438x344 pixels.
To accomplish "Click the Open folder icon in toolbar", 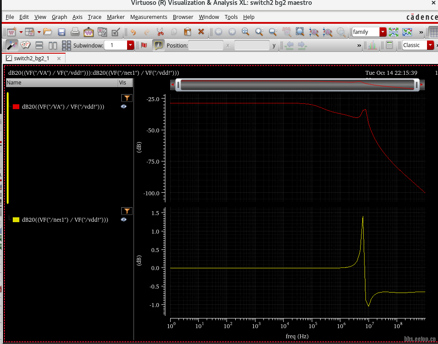I will pyautogui.click(x=47, y=32).
